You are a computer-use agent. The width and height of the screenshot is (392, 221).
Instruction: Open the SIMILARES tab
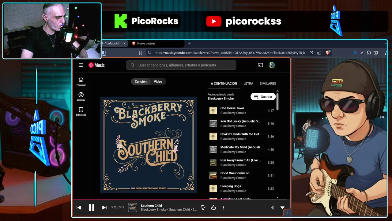(268, 83)
